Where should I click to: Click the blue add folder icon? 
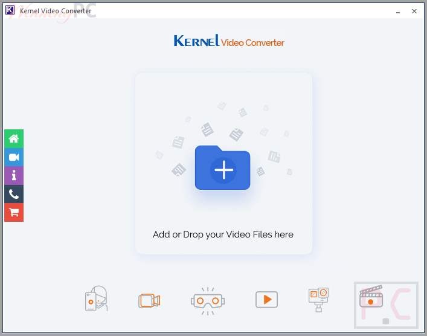pos(222,167)
